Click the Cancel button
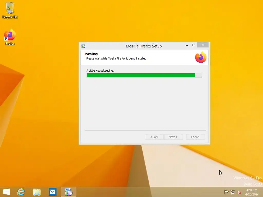 pyautogui.click(x=195, y=137)
